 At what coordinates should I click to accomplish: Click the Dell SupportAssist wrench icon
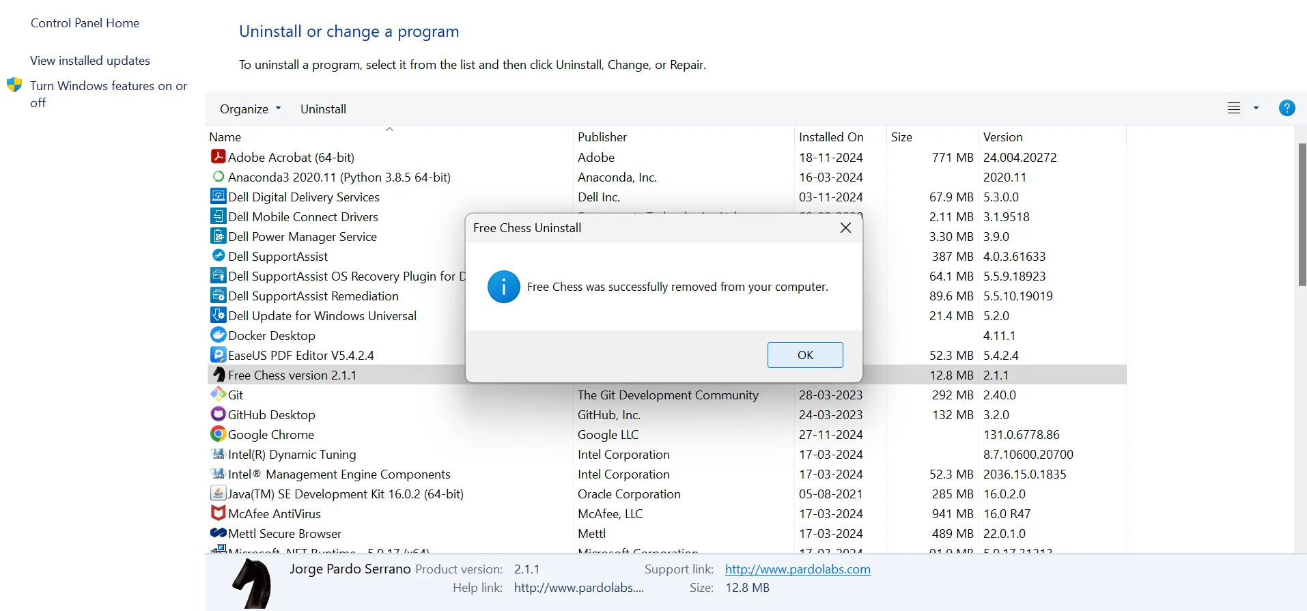(218, 255)
